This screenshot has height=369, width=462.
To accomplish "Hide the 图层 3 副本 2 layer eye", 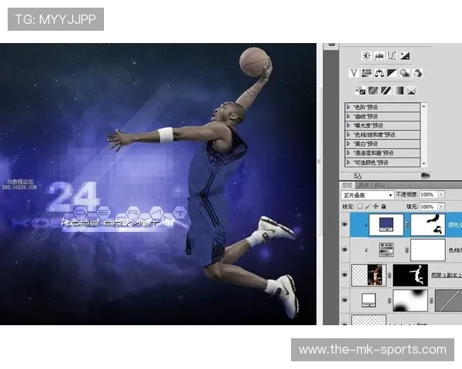I will [x=344, y=275].
